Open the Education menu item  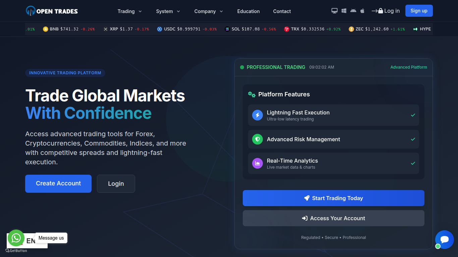[x=248, y=11]
